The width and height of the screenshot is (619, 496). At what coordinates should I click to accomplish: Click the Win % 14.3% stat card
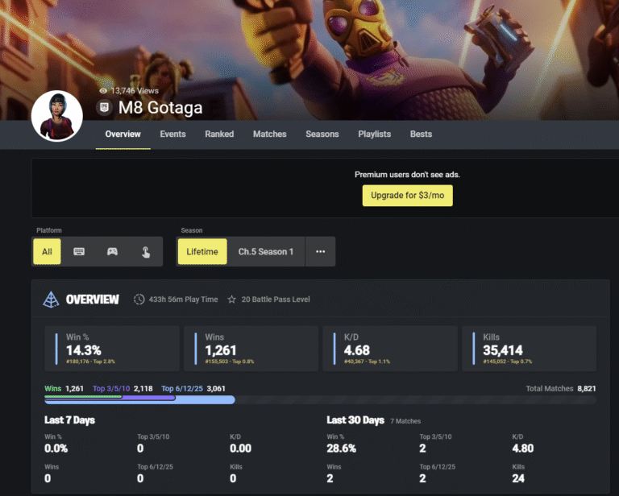click(112, 349)
